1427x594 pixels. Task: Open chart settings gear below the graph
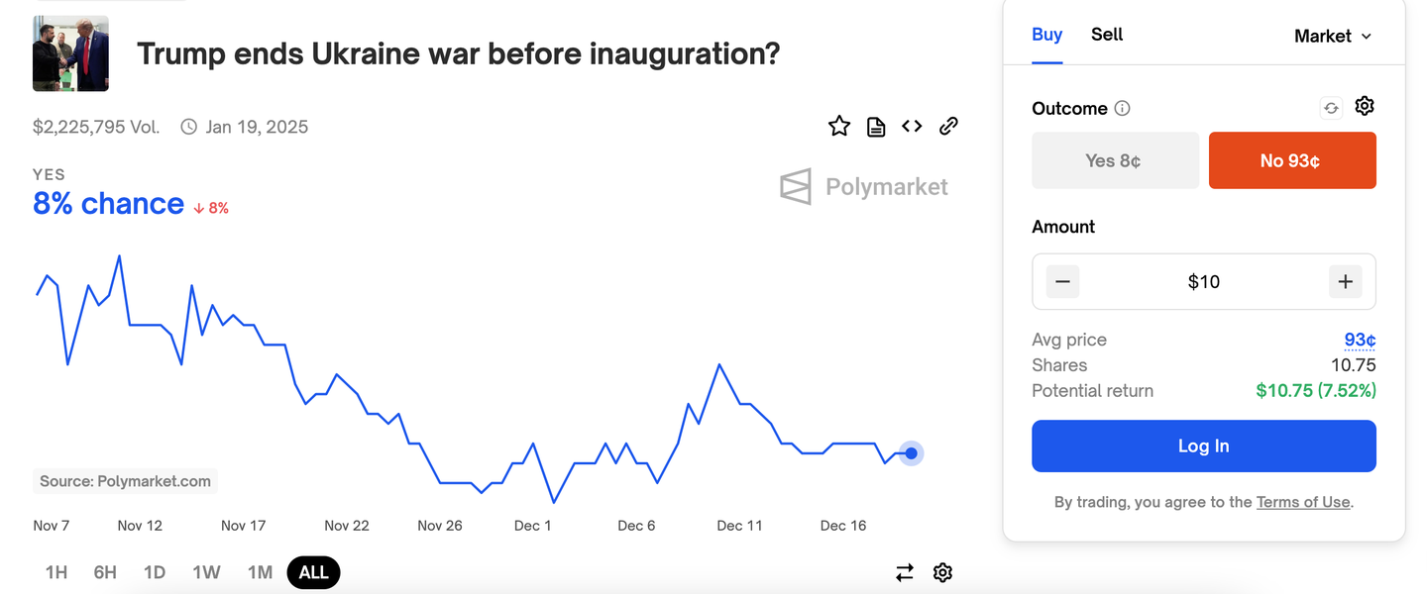point(942,572)
